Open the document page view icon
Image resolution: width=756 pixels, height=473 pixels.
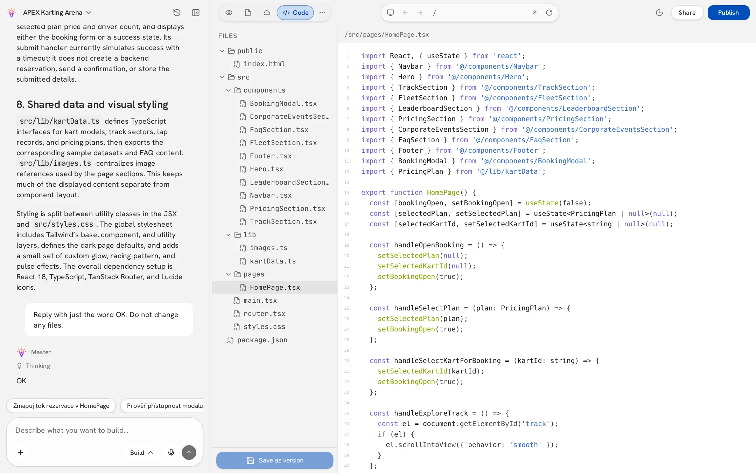click(x=248, y=13)
